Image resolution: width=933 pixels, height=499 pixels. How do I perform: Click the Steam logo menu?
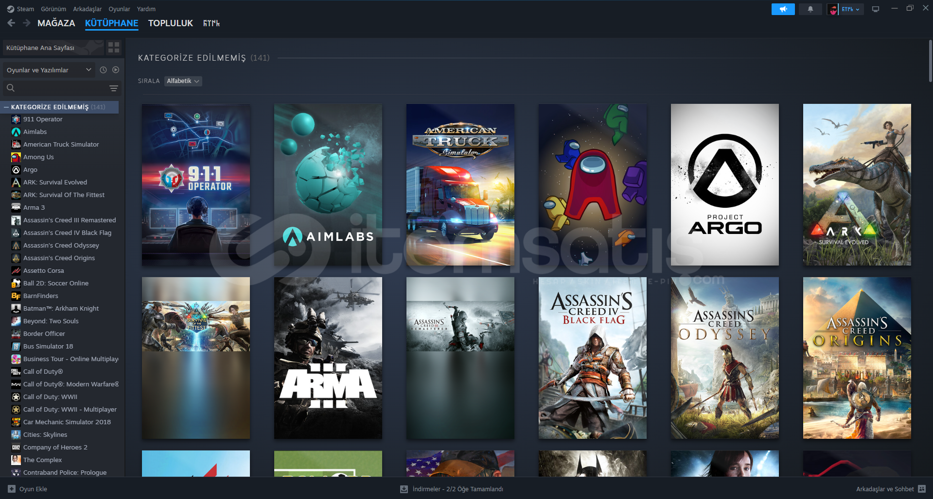coord(20,9)
